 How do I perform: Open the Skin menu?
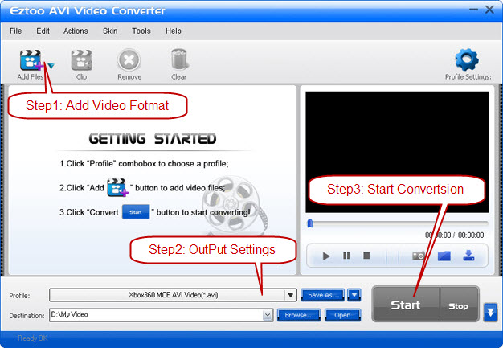pos(110,31)
